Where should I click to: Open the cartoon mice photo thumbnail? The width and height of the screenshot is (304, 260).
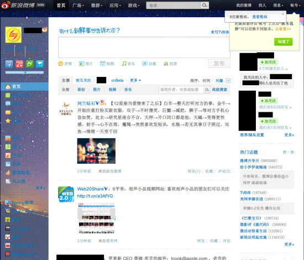click(96, 151)
